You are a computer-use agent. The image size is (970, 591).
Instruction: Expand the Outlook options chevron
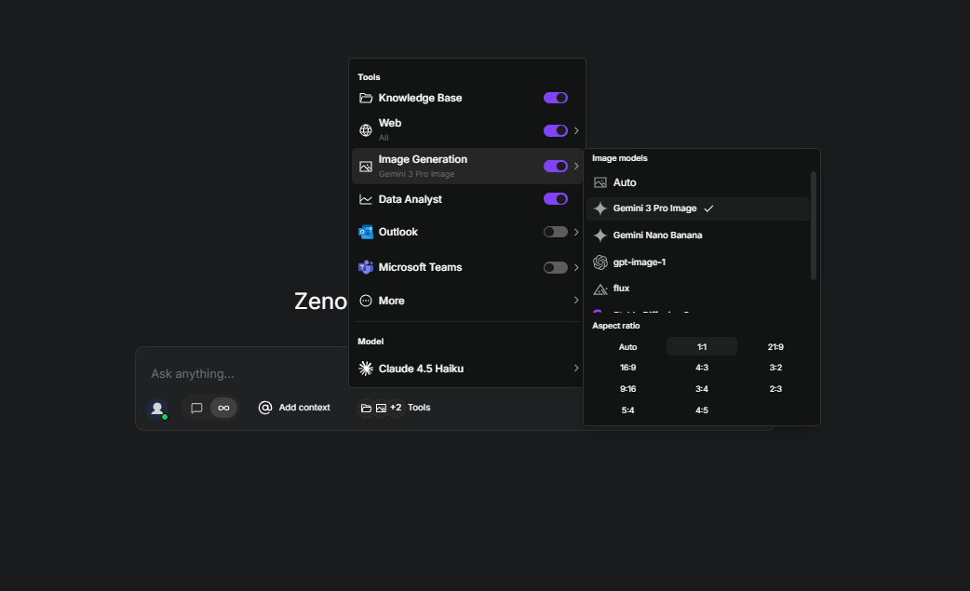click(x=576, y=232)
